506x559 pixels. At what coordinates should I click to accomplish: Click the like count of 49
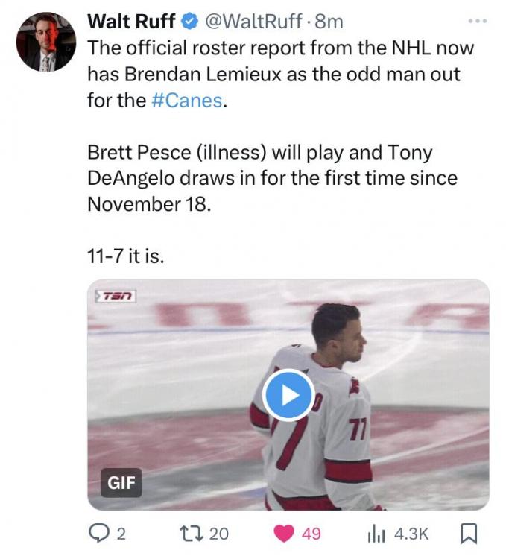pos(311,534)
